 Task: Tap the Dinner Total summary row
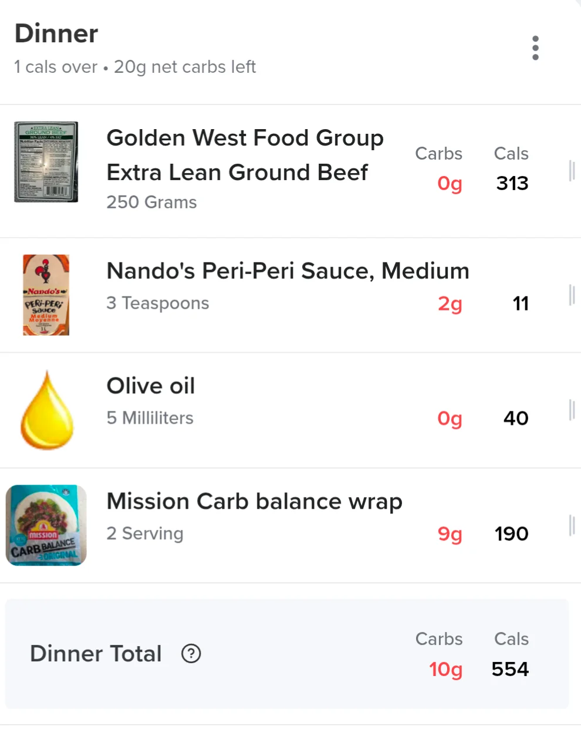pyautogui.click(x=287, y=654)
